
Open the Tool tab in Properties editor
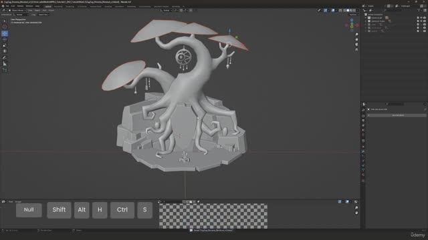coord(363,110)
